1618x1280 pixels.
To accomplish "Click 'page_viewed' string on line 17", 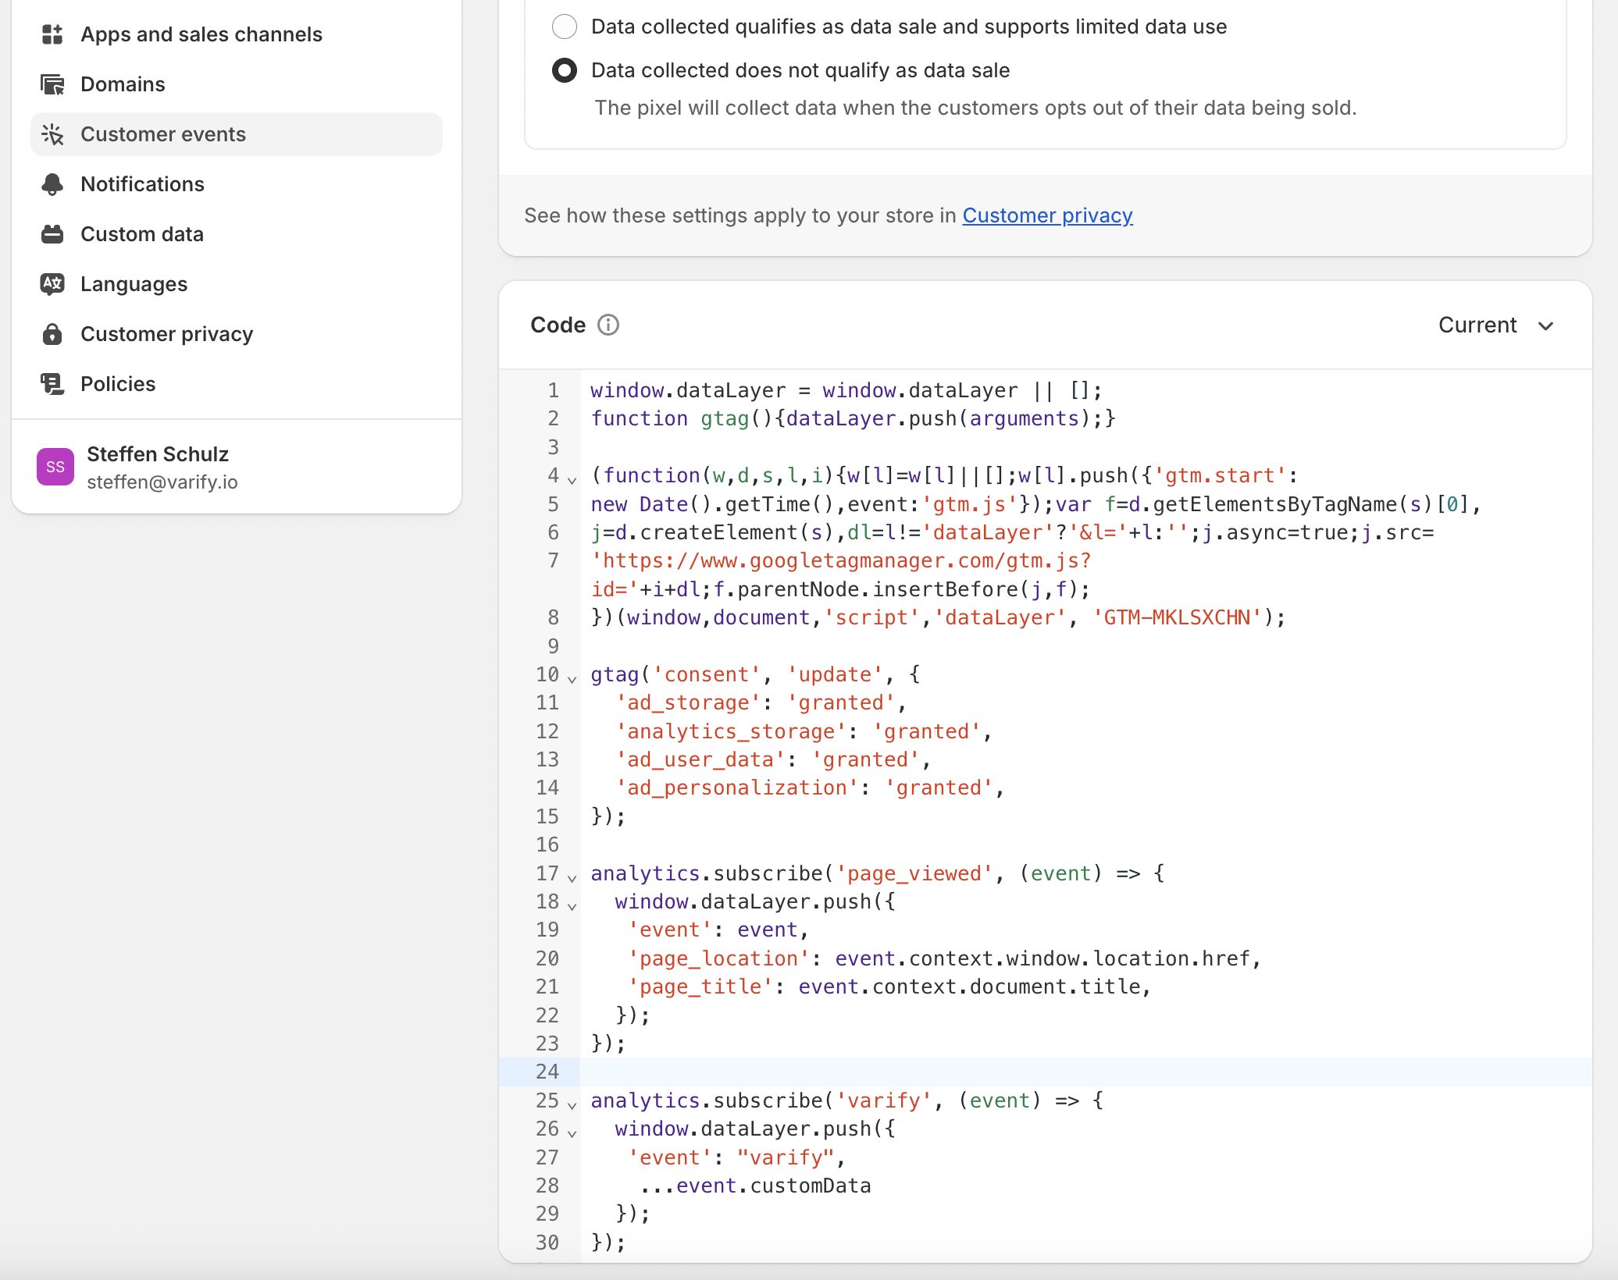I will click(914, 873).
